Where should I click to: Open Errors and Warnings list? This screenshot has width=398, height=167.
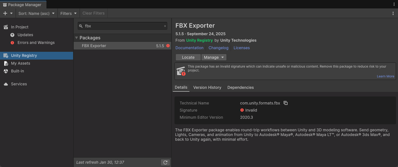(36, 42)
